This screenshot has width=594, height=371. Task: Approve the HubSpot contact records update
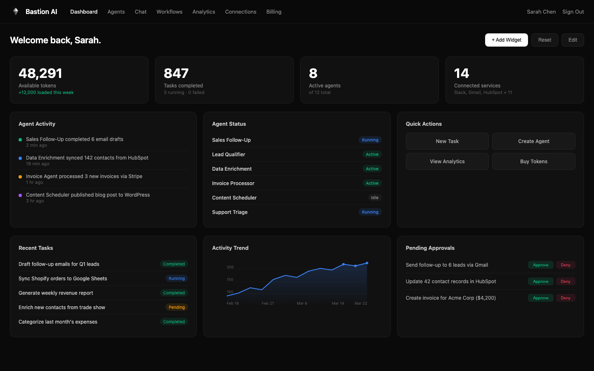[540, 282]
